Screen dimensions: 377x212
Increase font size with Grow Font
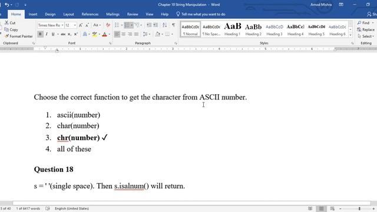tap(81, 25)
